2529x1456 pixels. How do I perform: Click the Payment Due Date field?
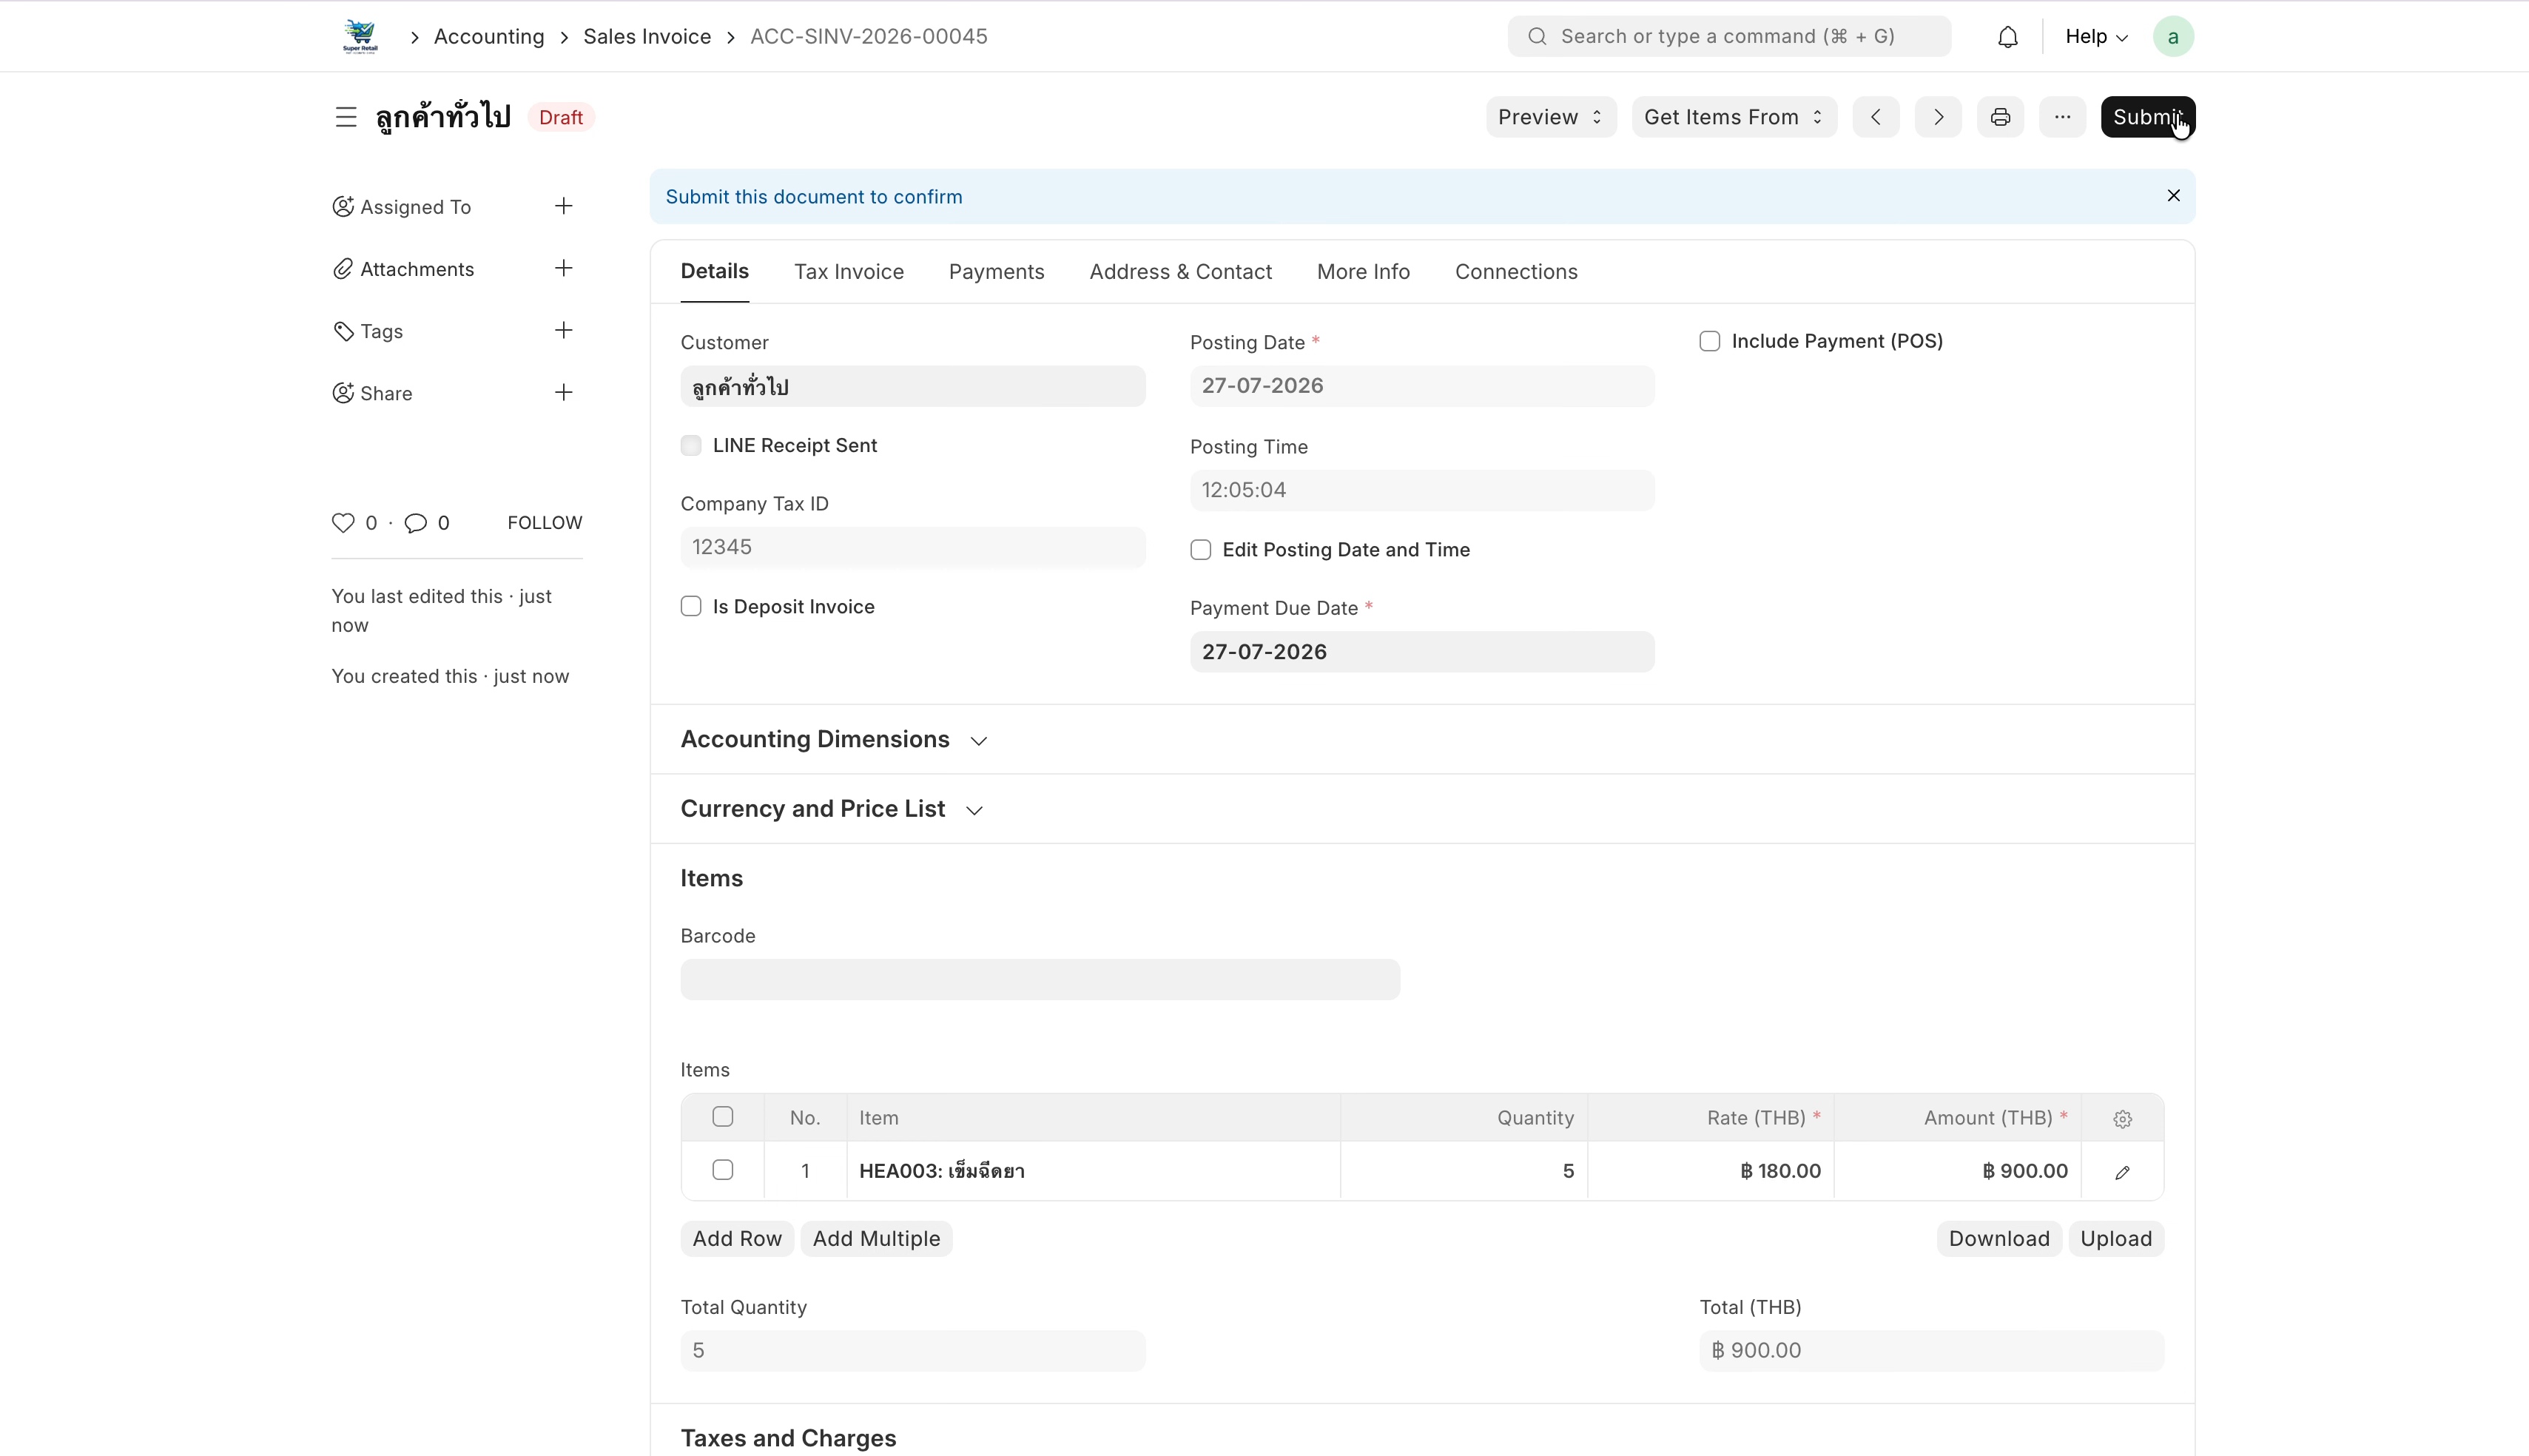(1421, 651)
